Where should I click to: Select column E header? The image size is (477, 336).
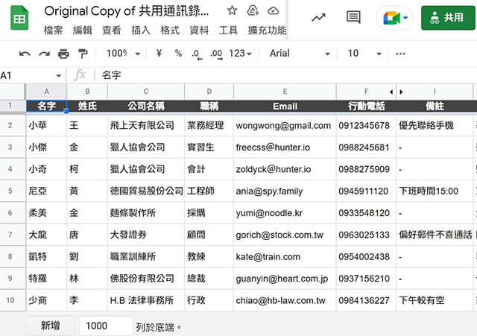285,92
